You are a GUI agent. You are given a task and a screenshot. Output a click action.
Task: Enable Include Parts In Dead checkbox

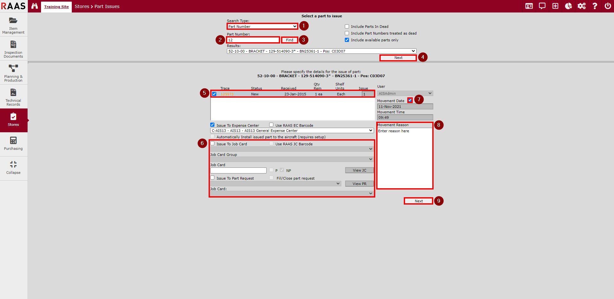pyautogui.click(x=347, y=27)
